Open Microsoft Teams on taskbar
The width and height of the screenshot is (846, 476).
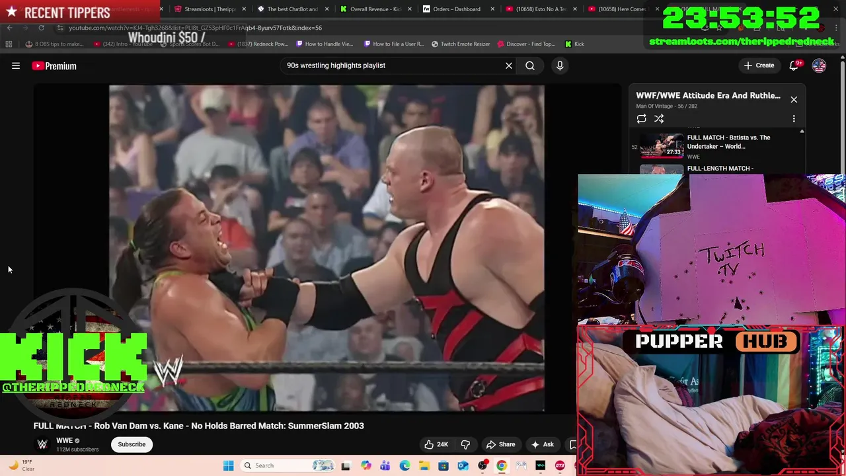point(385,465)
